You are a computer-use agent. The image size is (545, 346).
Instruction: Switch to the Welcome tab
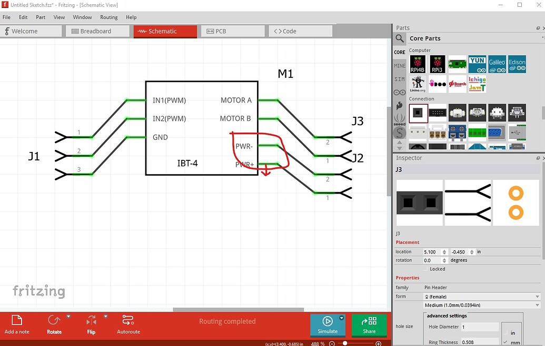(x=31, y=31)
